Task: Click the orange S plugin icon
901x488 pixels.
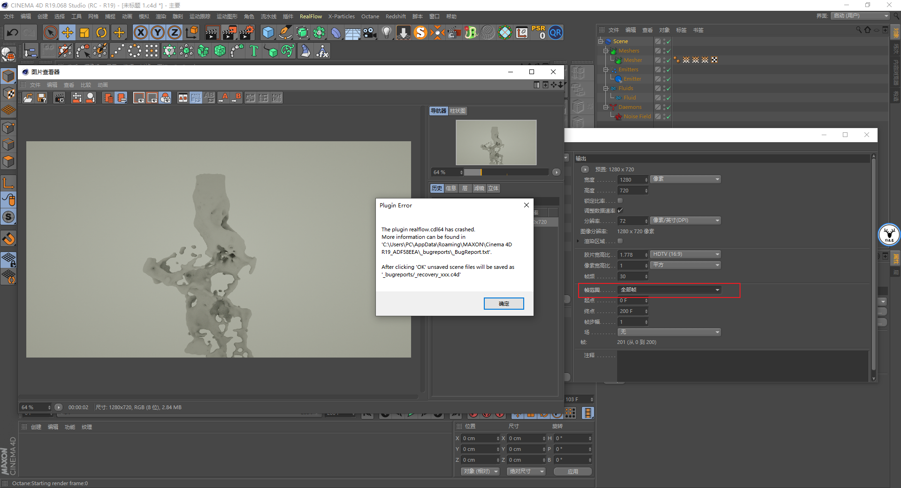Action: [420, 32]
